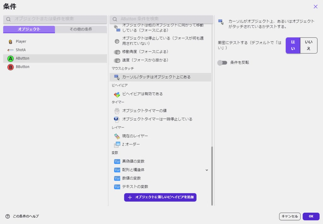Select カーソル/タッチはオブジェクト上にある condition

tap(160, 77)
